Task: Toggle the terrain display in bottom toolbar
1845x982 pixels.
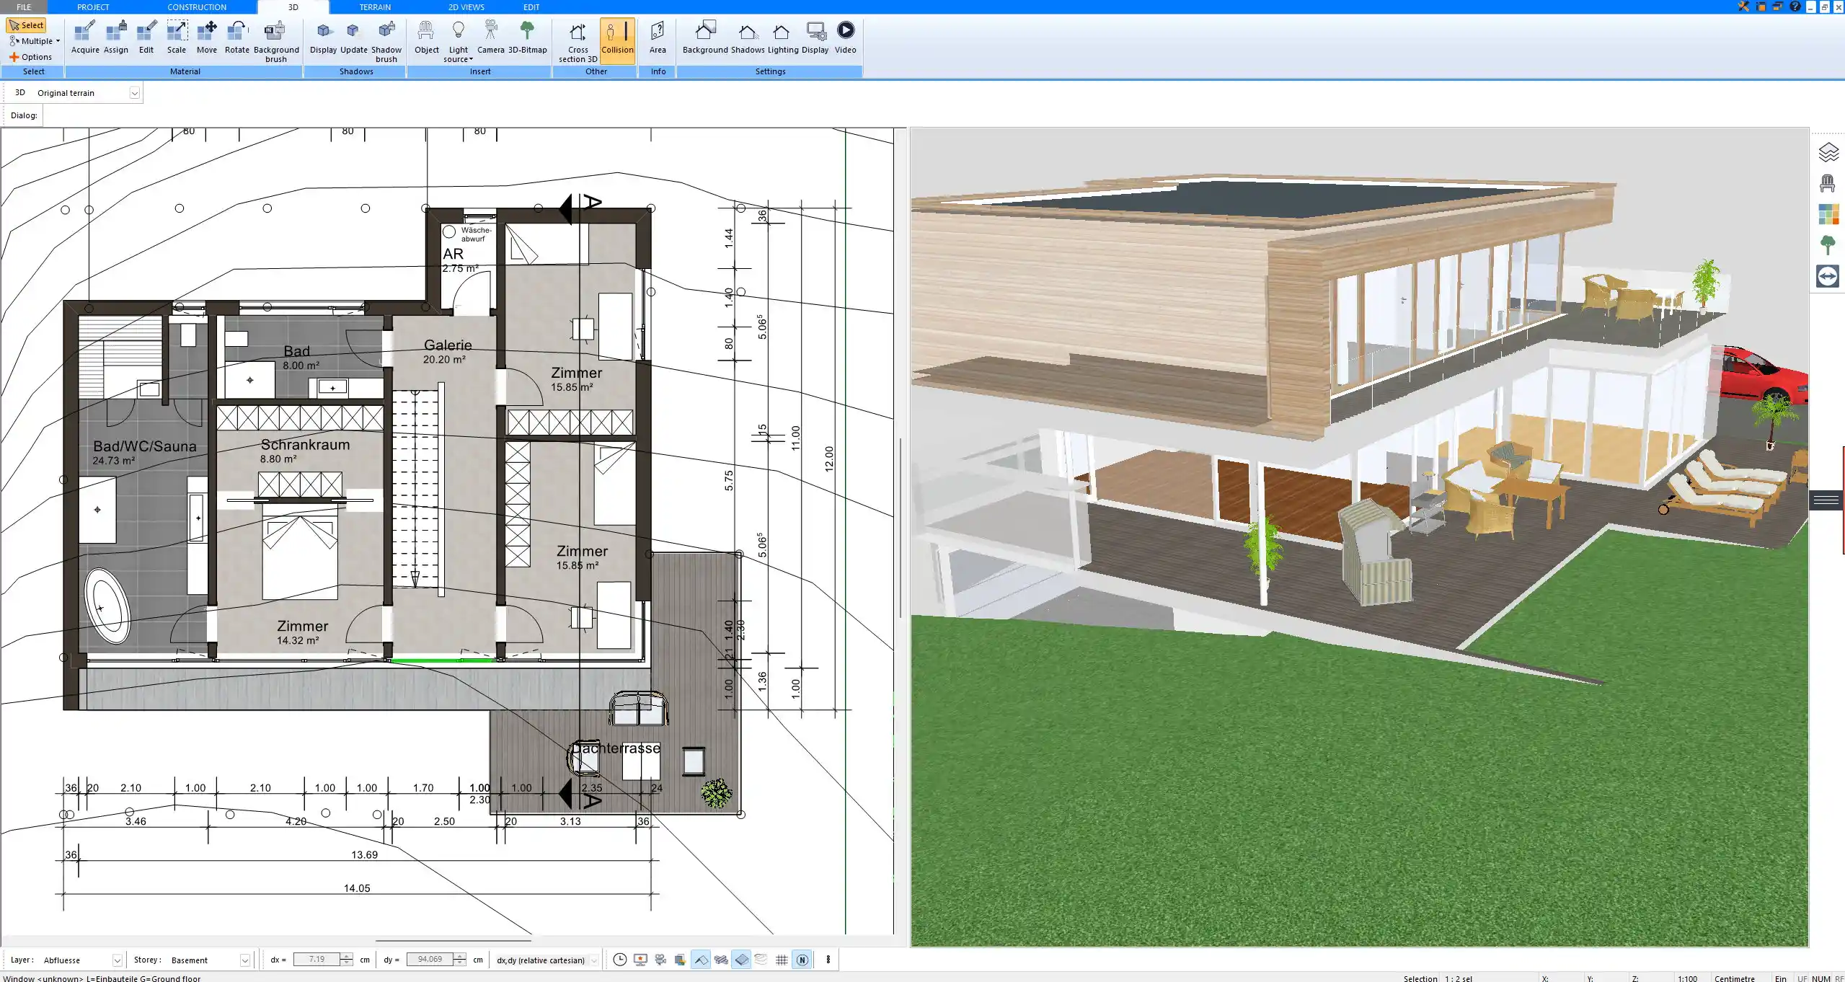Action: click(761, 960)
